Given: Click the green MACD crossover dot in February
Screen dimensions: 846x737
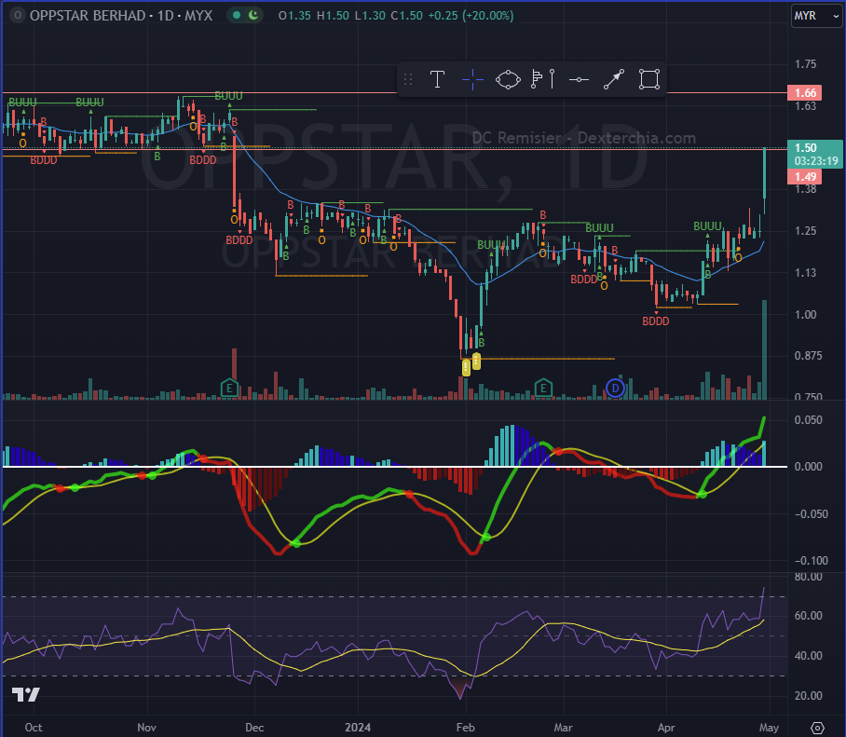Looking at the screenshot, I should click(486, 537).
